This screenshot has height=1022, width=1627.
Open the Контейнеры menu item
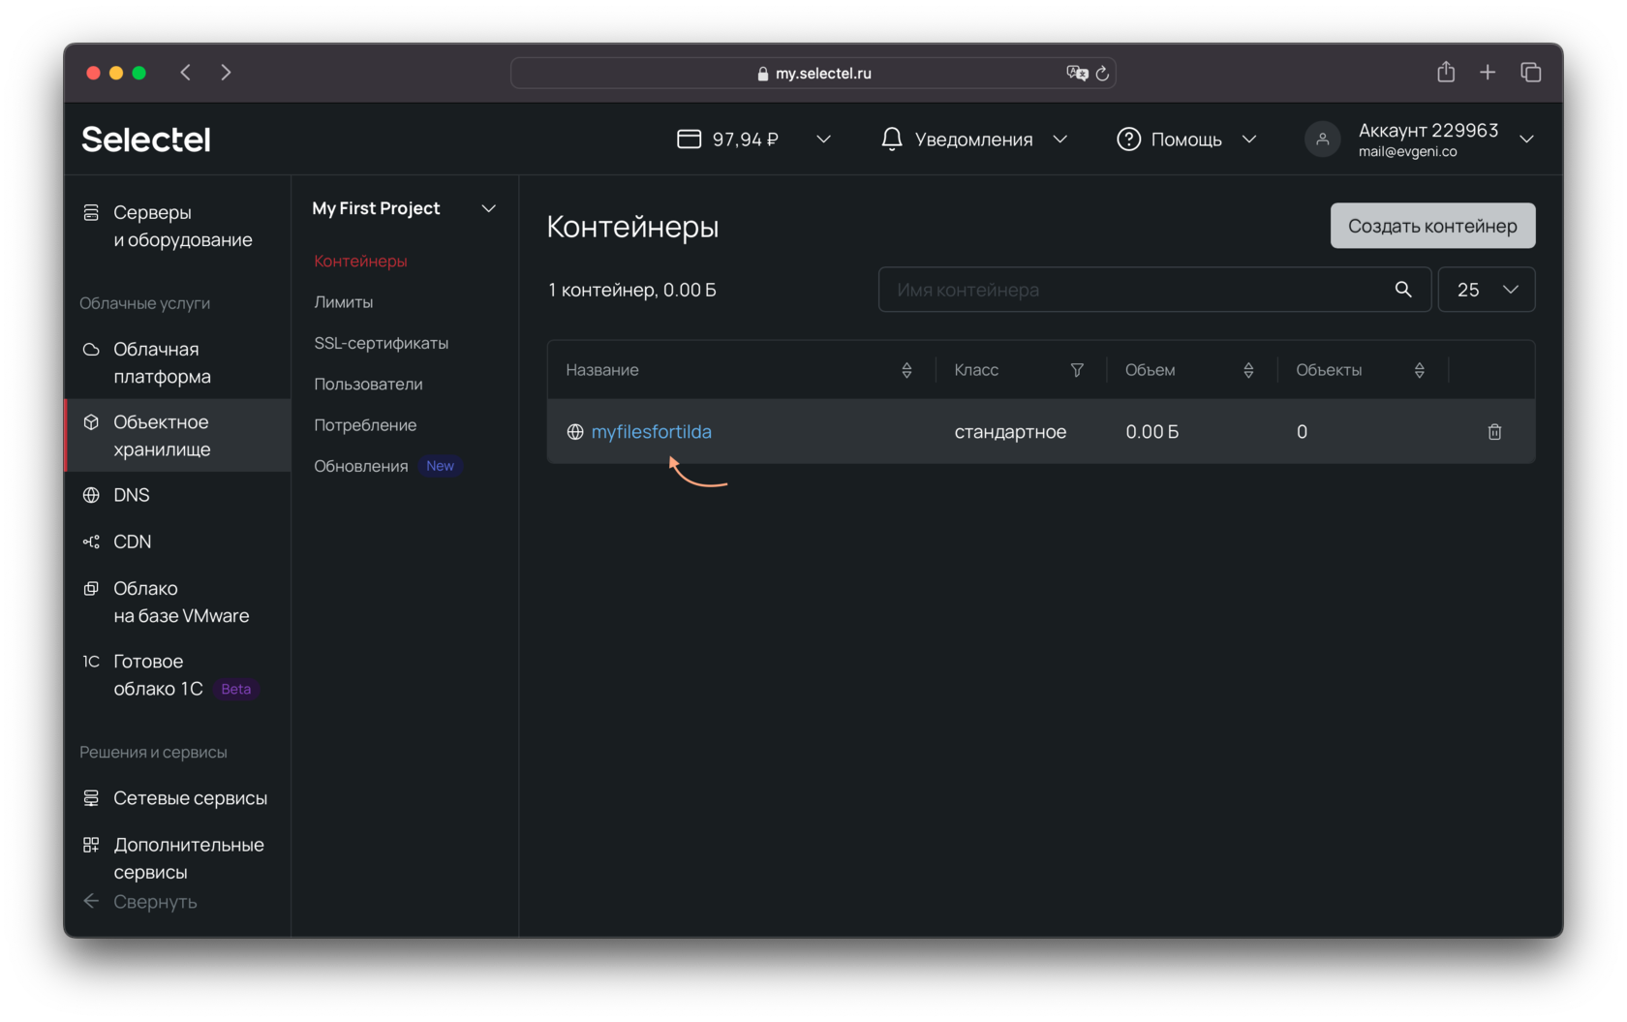pyautogui.click(x=360, y=262)
